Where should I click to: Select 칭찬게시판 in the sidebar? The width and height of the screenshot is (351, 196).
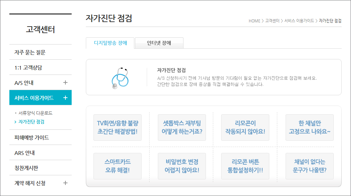click(x=26, y=168)
